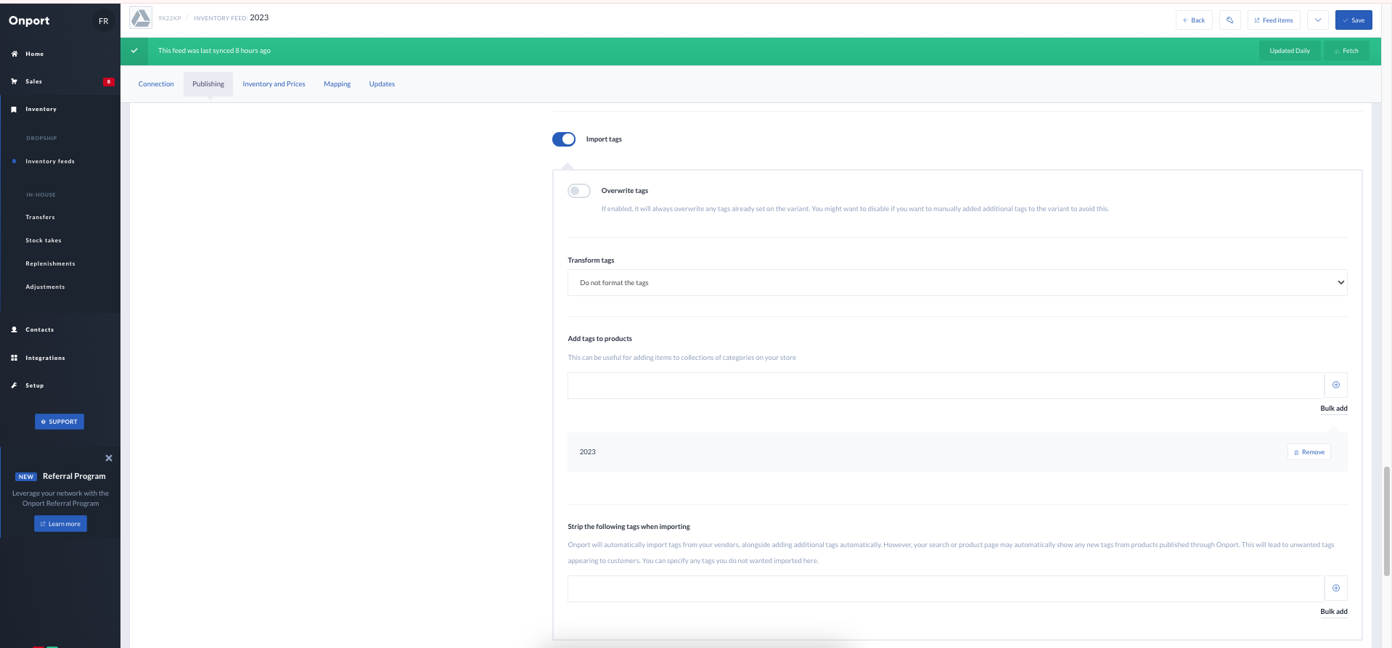
Task: Select the Inventory bookmark icon
Action: 14,109
